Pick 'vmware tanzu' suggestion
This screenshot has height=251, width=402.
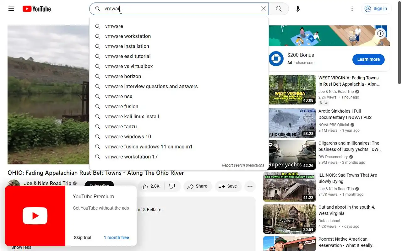[x=179, y=127]
